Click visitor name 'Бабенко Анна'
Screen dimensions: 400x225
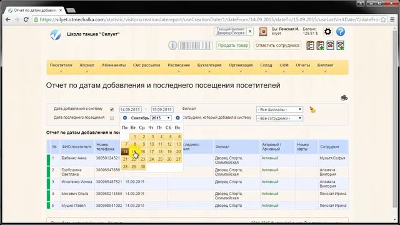pos(74,158)
